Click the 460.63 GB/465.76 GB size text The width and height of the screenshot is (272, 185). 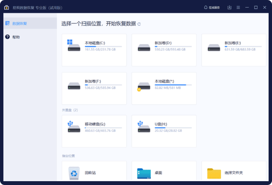100,131
